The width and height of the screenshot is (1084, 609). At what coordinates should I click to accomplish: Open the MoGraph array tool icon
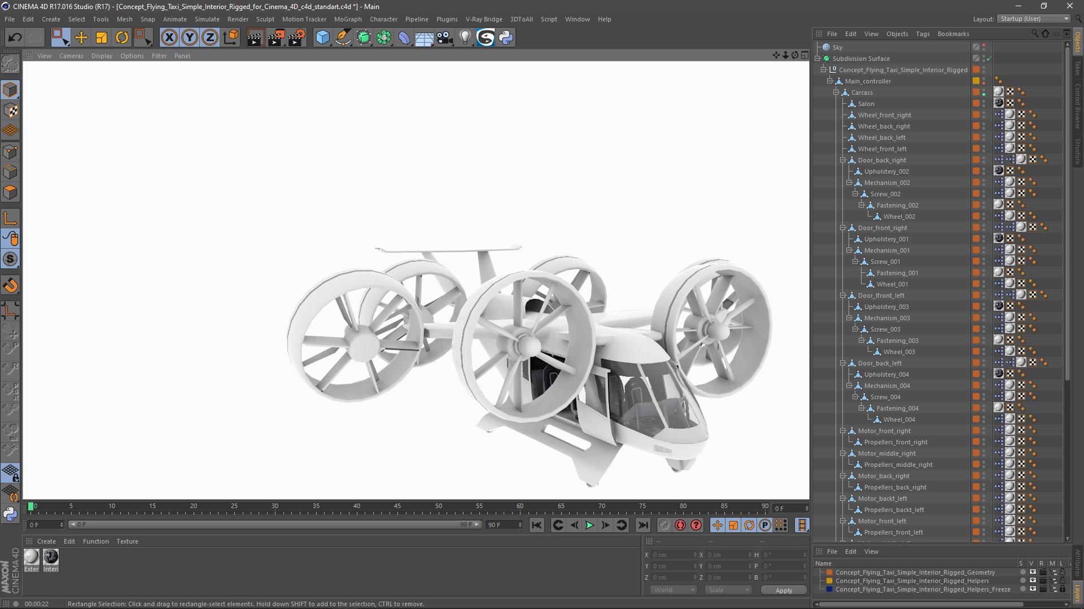tap(384, 38)
